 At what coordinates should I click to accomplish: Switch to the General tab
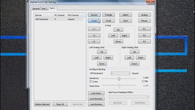pyautogui.click(x=36, y=9)
